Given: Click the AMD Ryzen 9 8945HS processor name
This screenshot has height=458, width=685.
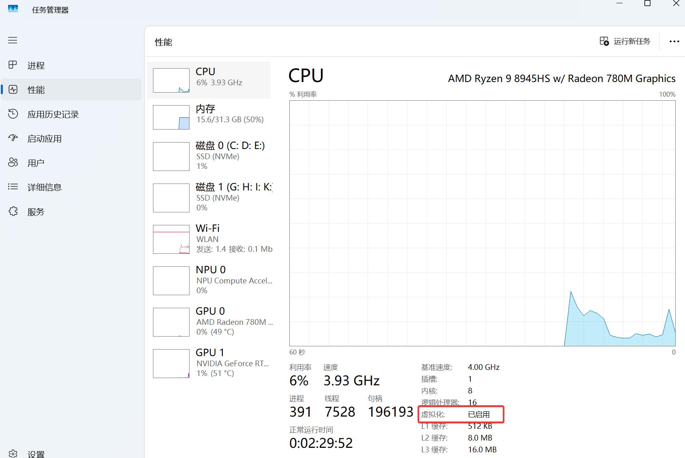Looking at the screenshot, I should click(x=562, y=78).
